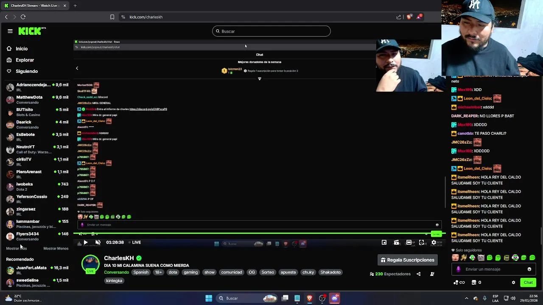The image size is (543, 305).
Task: Open a new browser tab
Action: (75, 6)
